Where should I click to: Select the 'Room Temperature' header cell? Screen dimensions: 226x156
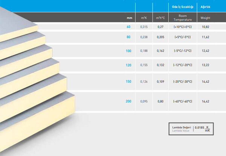coord(182,17)
